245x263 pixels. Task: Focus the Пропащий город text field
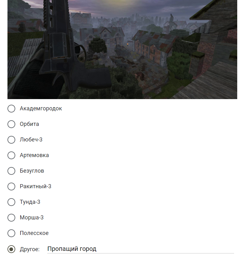point(141,249)
